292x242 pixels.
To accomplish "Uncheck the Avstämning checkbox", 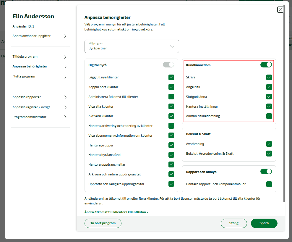I will [269, 144].
